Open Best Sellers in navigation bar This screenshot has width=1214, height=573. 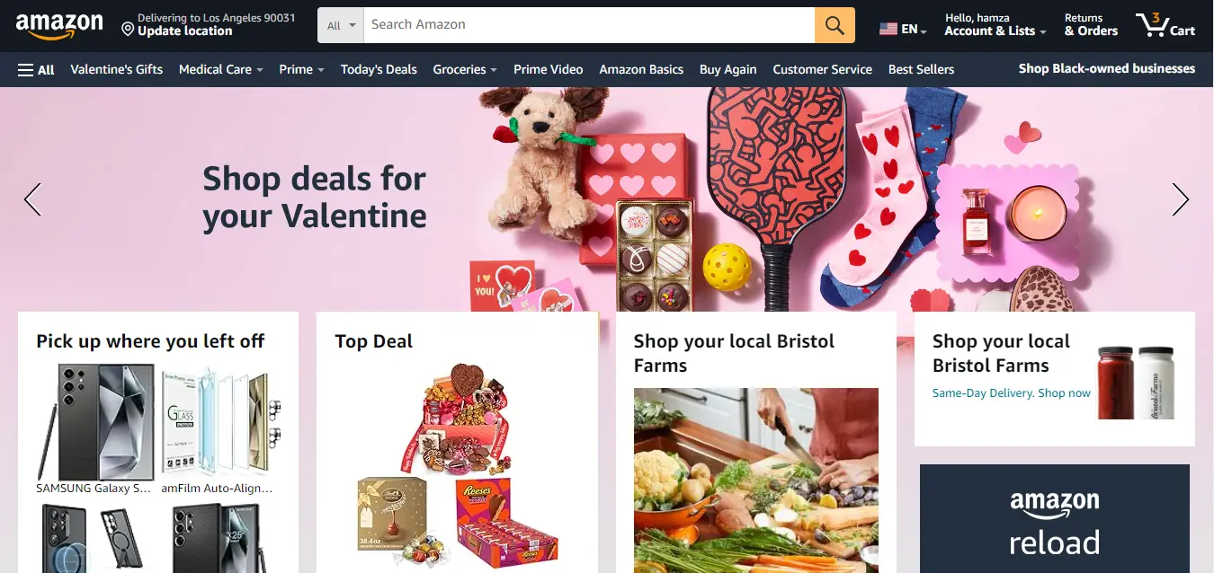(921, 69)
